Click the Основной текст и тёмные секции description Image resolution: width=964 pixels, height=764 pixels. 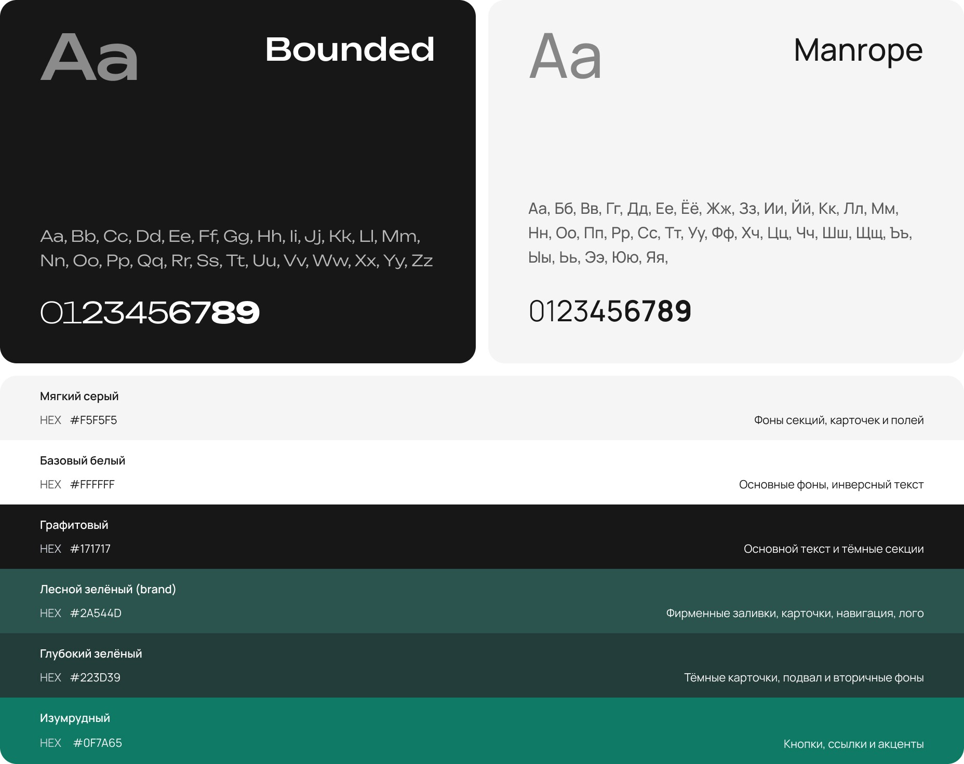(834, 549)
